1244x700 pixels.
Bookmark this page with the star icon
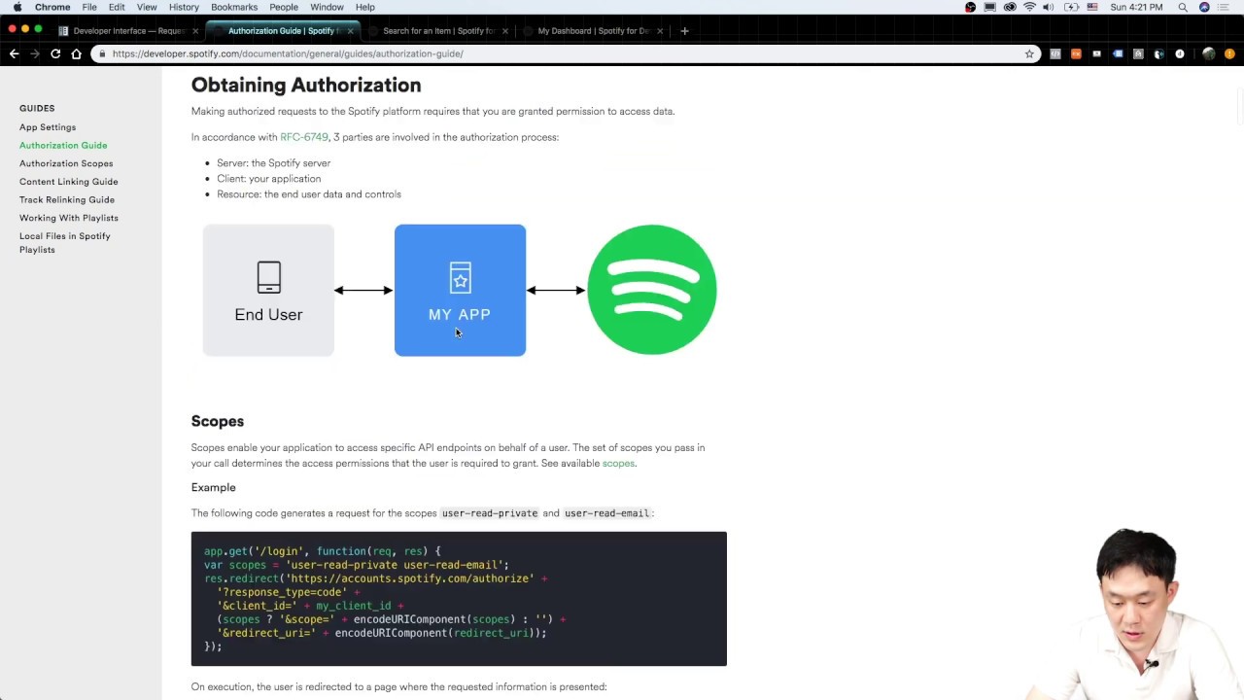point(1029,53)
